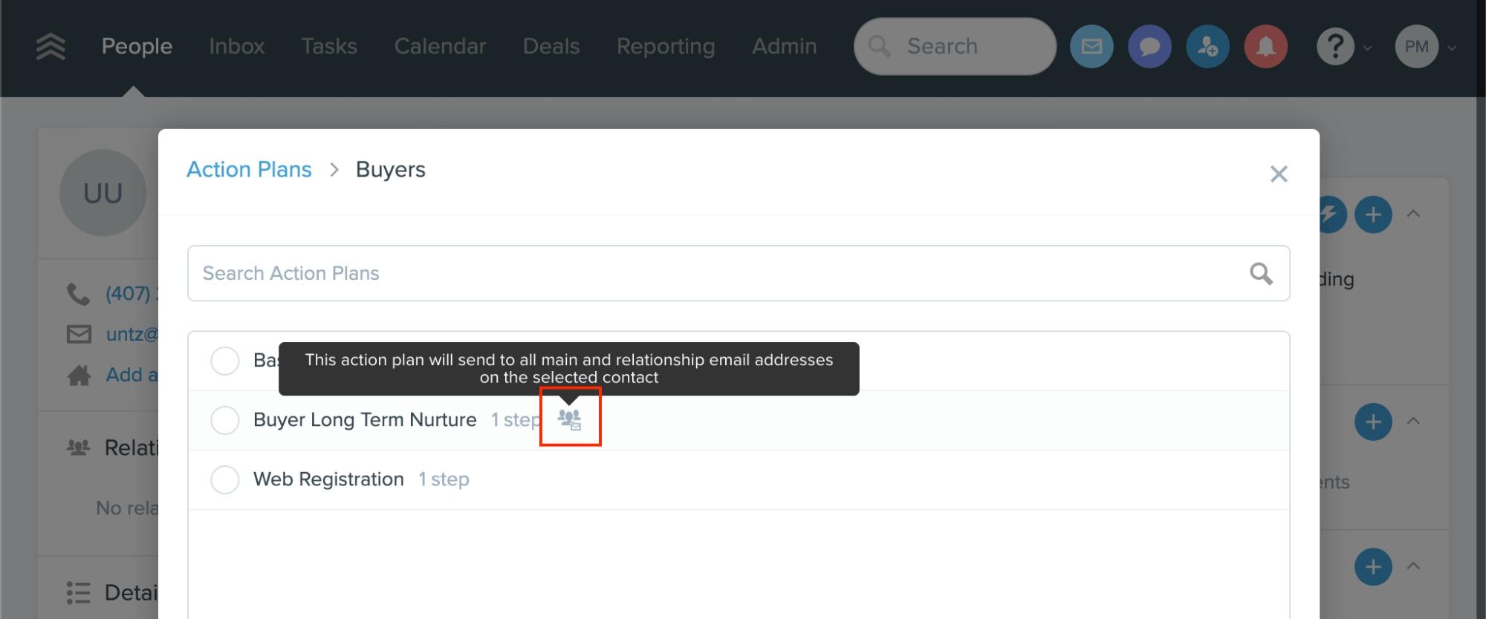1486x619 pixels.
Task: Go to the People tab
Action: click(x=137, y=46)
